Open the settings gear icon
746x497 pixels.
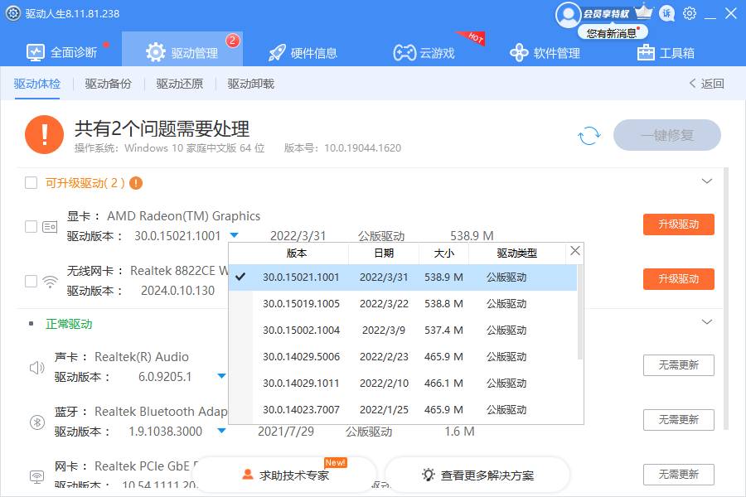coord(690,14)
